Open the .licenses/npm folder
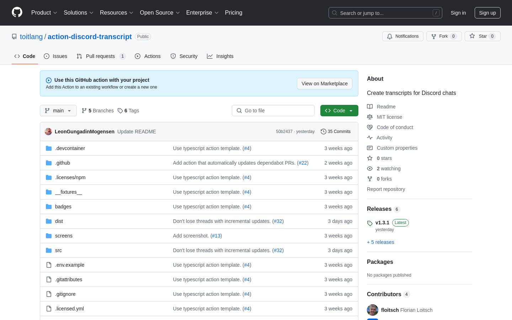Screen dimensions: 512x320 coord(70,177)
